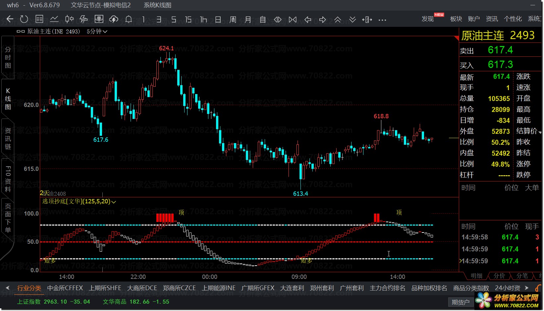Open the boxed chart-trading icon

pos(99,19)
